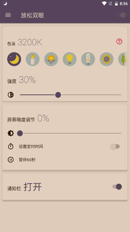Tap the 3200K color temperature value
Viewport: 130px width, 232px height.
tap(30, 42)
